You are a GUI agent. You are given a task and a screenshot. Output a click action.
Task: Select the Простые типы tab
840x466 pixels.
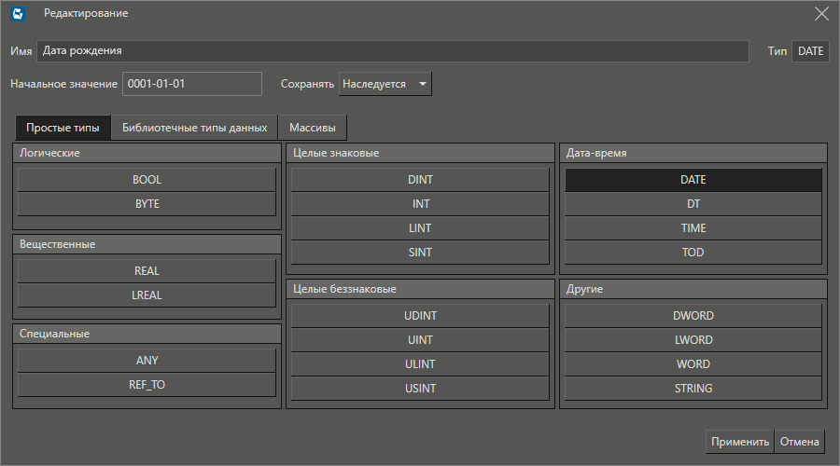click(x=63, y=128)
